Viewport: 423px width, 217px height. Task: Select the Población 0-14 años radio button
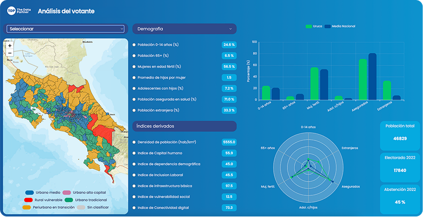tap(134, 44)
